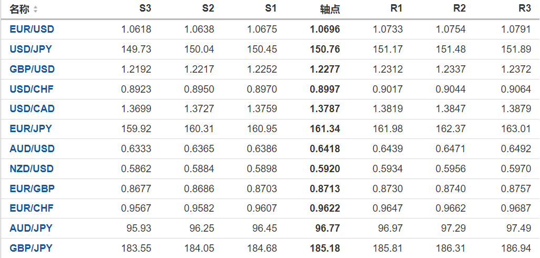Open the GBP/JPY pair link

coord(31,248)
